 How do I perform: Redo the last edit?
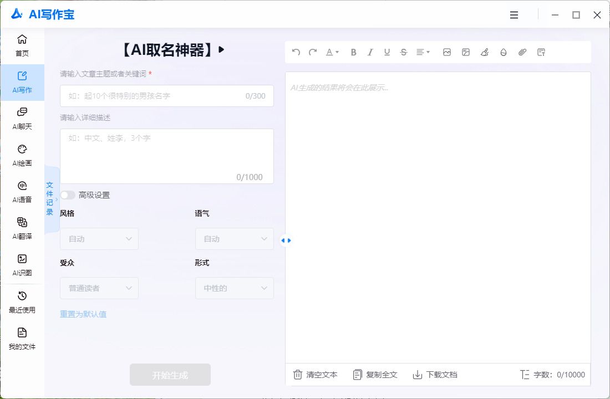pos(313,52)
